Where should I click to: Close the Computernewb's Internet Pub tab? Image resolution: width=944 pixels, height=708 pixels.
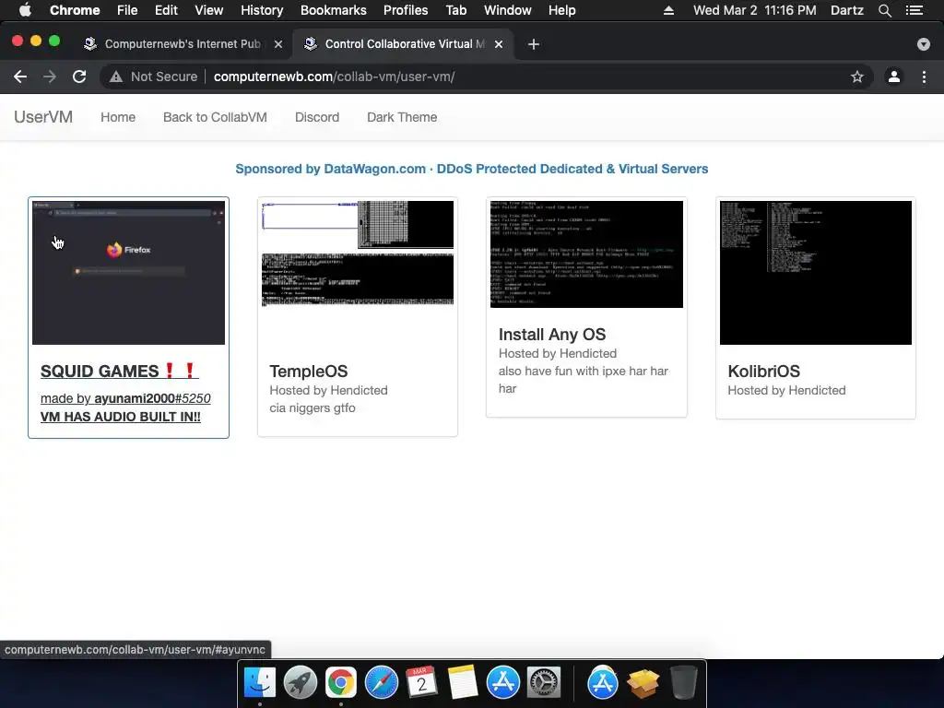coord(278,44)
